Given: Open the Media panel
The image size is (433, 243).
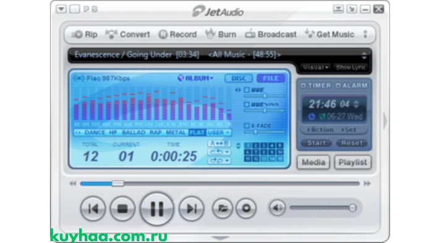Looking at the screenshot, I should tap(314, 162).
